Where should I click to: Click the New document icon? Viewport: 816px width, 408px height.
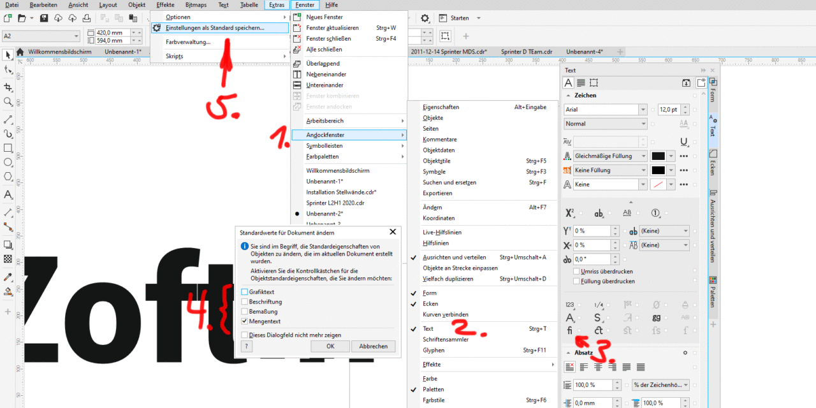(x=8, y=18)
